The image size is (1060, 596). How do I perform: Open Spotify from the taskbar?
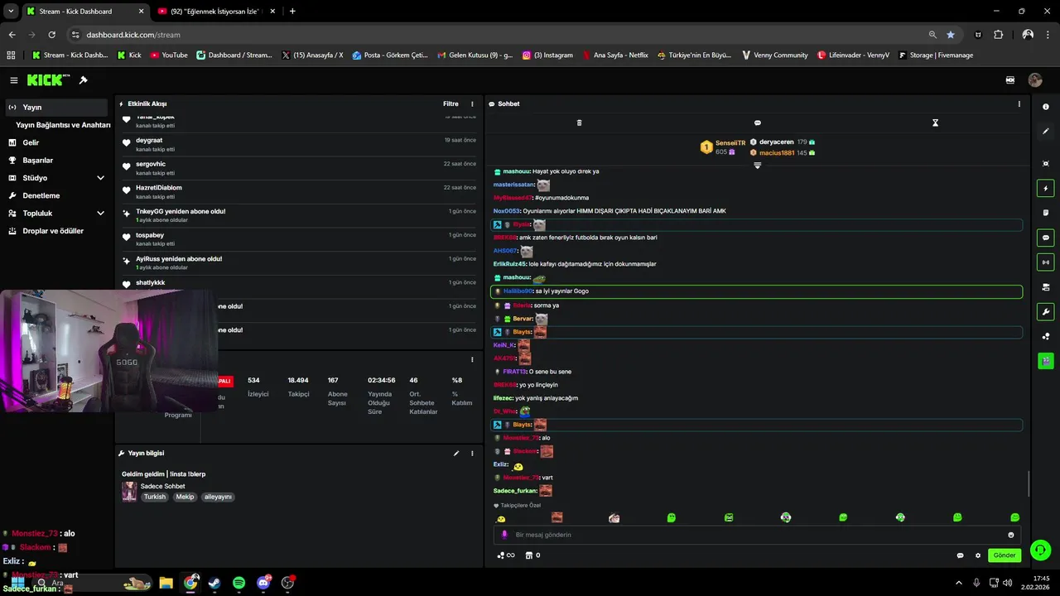tap(238, 583)
